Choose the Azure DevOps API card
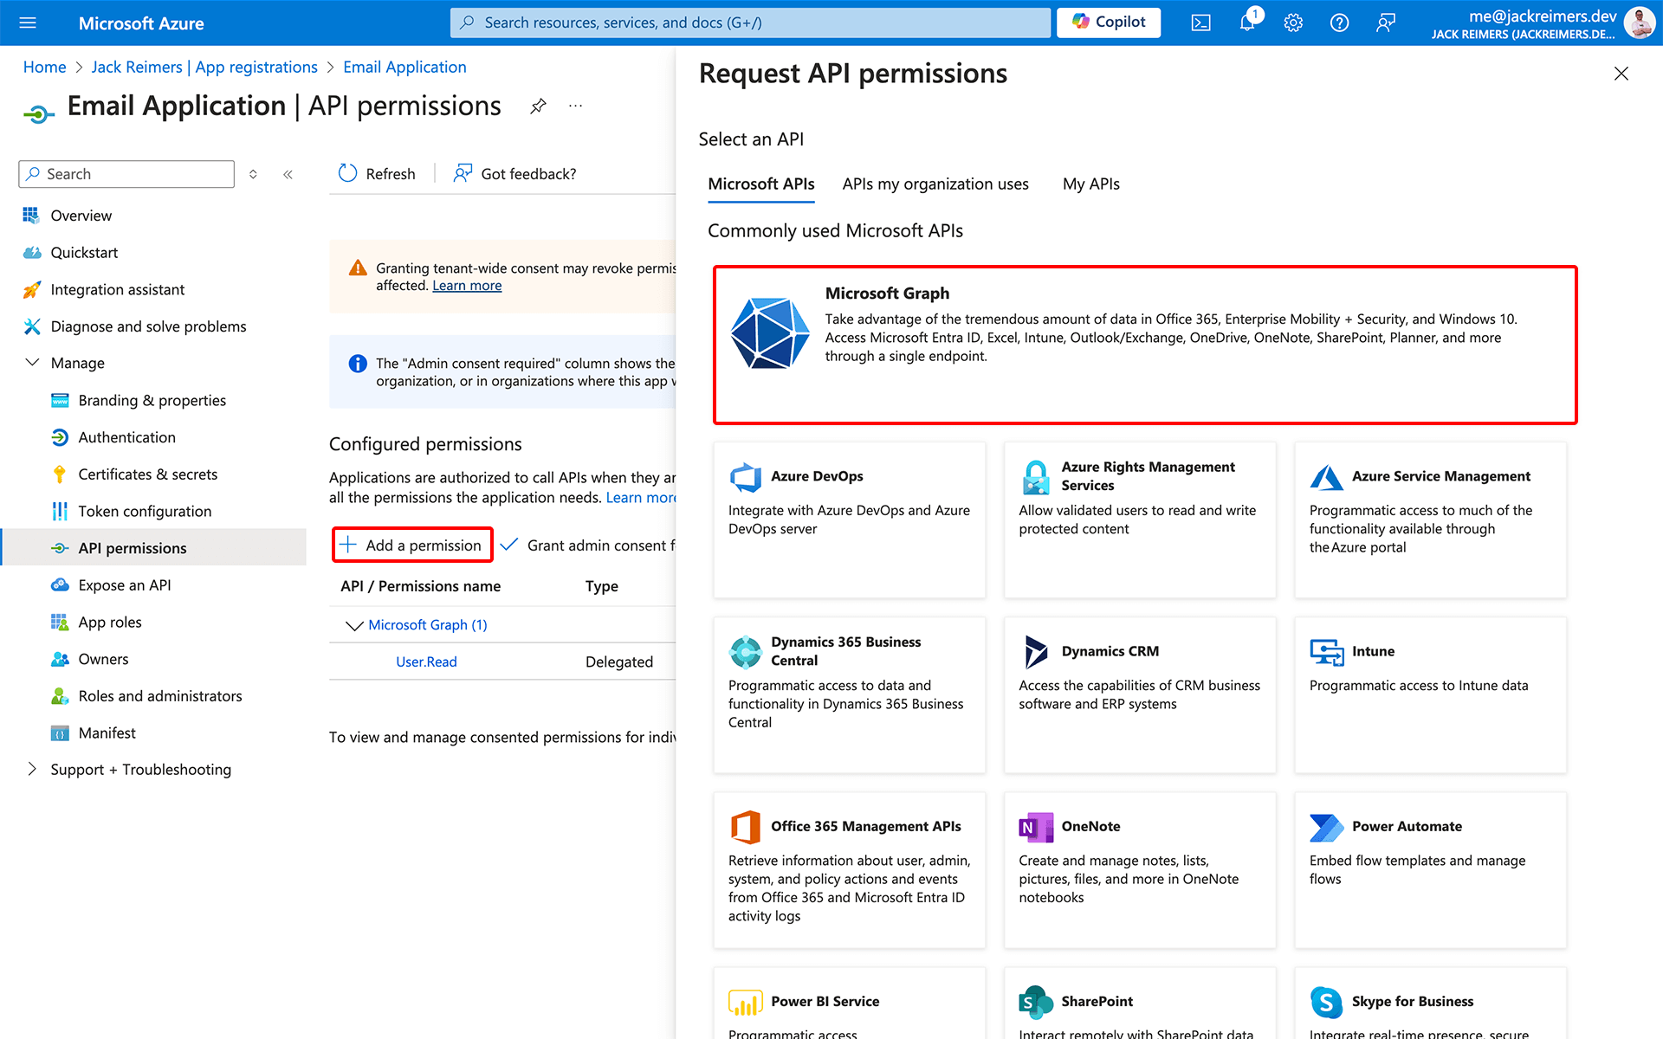The height and width of the screenshot is (1039, 1663). click(x=849, y=519)
